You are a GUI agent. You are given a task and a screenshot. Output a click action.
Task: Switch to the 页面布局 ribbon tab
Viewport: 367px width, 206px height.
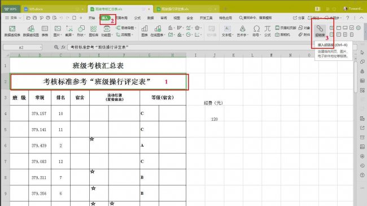click(x=122, y=18)
